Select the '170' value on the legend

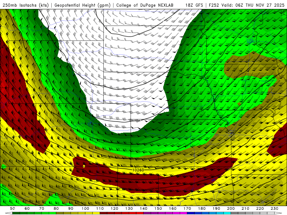tap(187, 209)
